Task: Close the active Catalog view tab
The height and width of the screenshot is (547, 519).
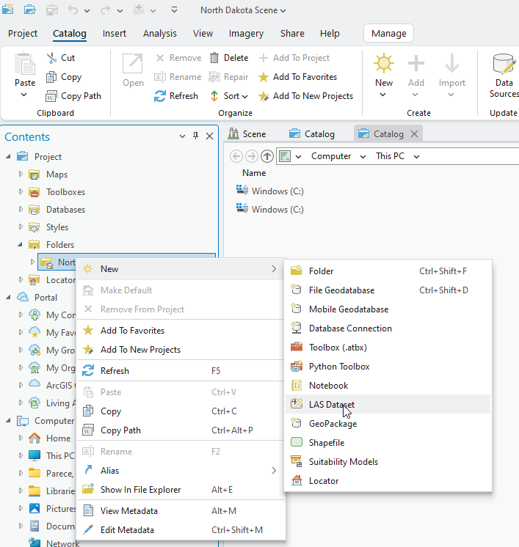Action: coord(414,134)
